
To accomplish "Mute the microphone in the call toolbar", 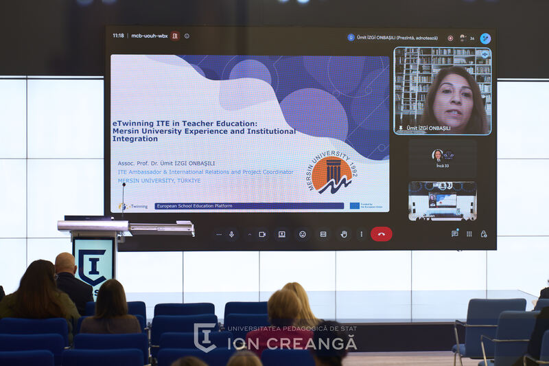I will 231,234.
